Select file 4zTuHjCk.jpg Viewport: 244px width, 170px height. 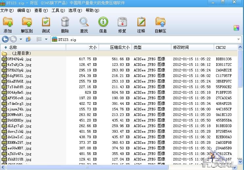coord(19,65)
